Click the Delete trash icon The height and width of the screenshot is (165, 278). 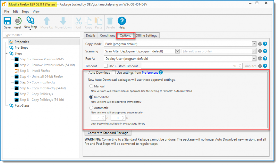click(110, 21)
